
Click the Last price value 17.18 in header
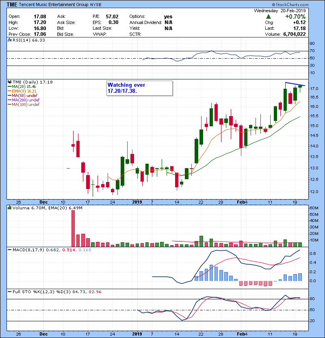pos(299,28)
